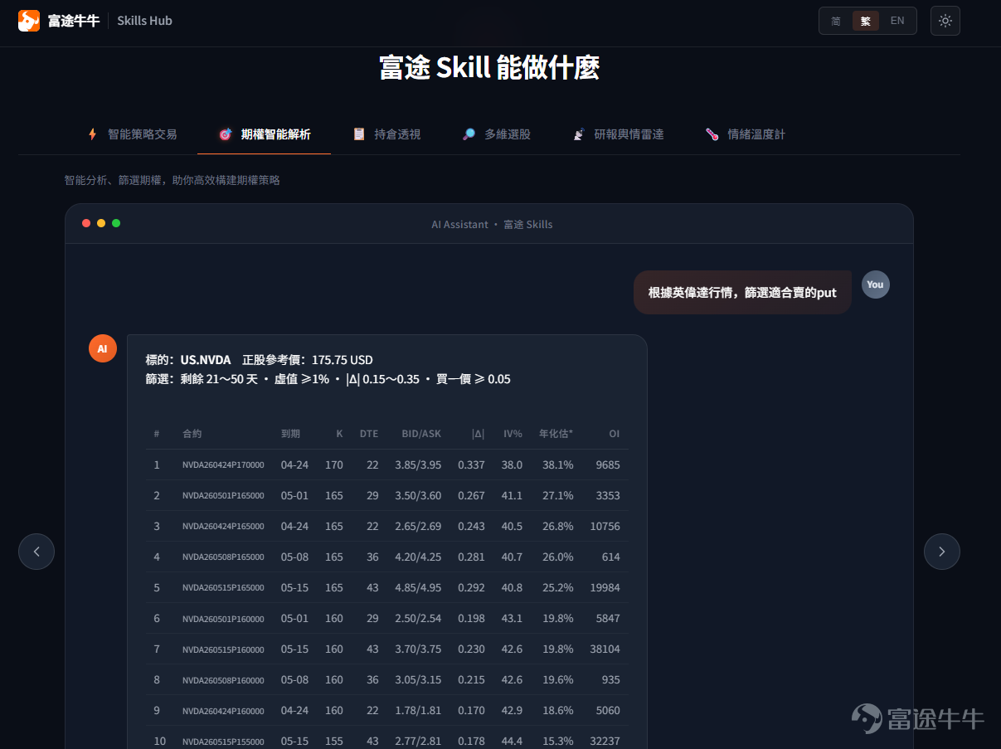Click delta value 0.337
The height and width of the screenshot is (749, 1001).
pos(471,465)
